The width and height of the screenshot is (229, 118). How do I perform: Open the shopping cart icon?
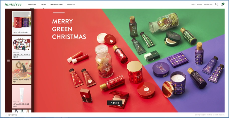(222, 5)
